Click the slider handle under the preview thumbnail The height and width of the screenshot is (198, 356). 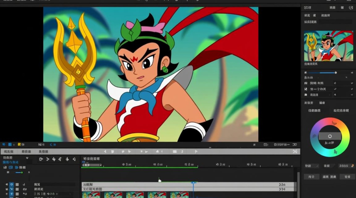tap(336, 73)
